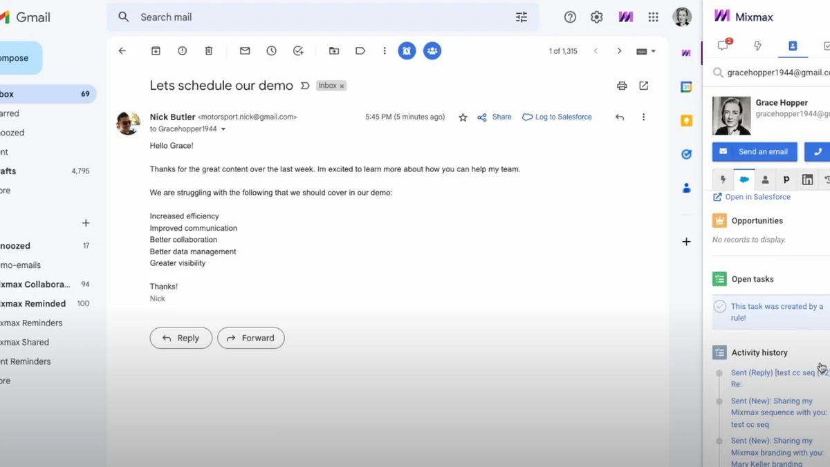Screen dimensions: 830x467
Task: Click the phone call icon beside Send an email
Action: [x=818, y=151]
